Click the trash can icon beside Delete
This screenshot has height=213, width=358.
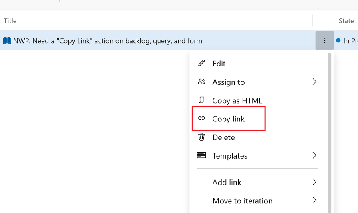(201, 137)
